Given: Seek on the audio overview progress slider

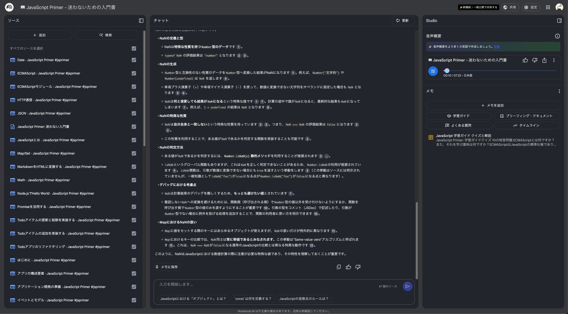Looking at the screenshot, I should click(x=500, y=71).
